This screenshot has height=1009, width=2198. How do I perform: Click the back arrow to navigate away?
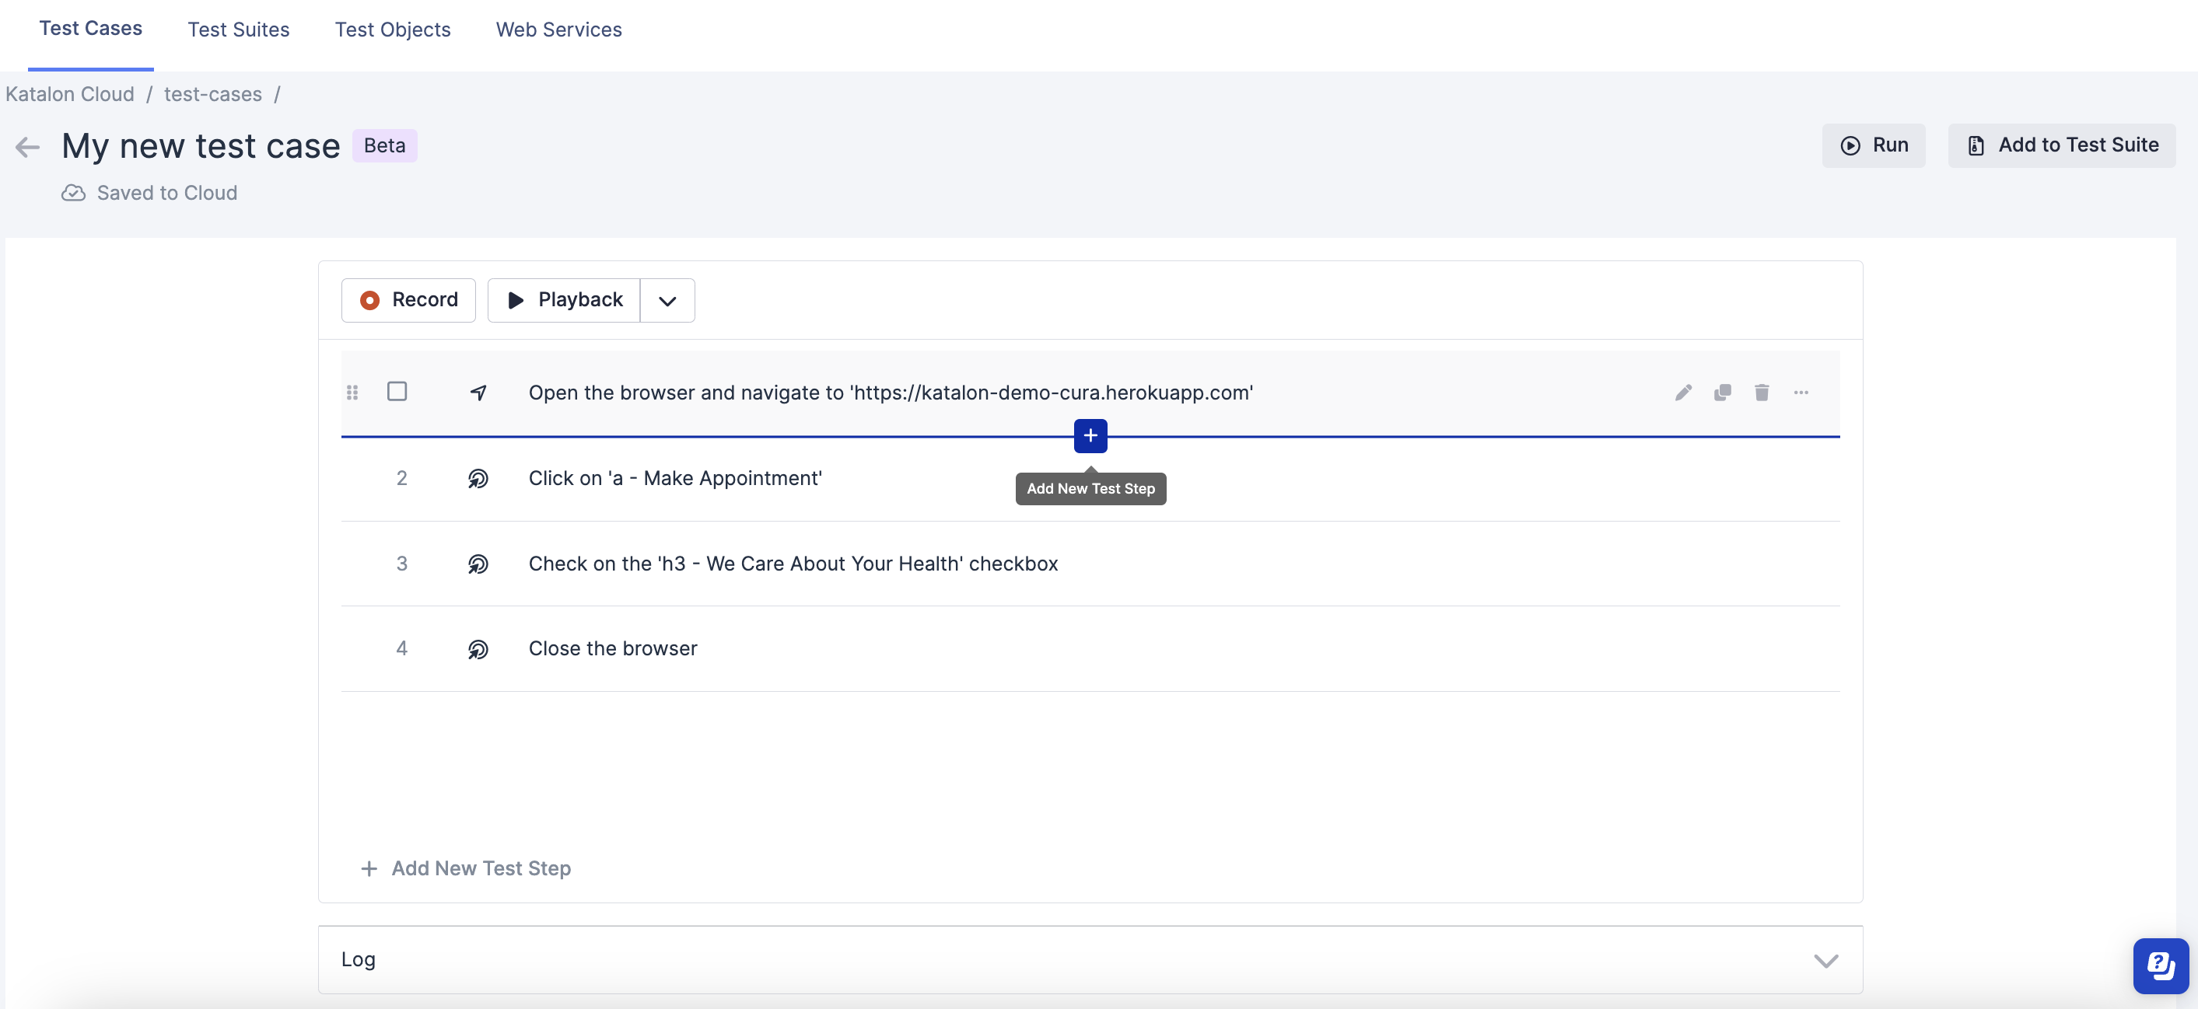point(26,145)
